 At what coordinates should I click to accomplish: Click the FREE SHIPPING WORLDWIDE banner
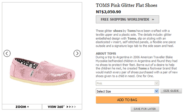(127, 19)
